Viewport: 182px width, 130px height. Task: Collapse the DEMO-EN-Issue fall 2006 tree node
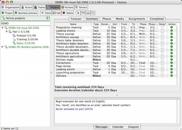(3, 28)
